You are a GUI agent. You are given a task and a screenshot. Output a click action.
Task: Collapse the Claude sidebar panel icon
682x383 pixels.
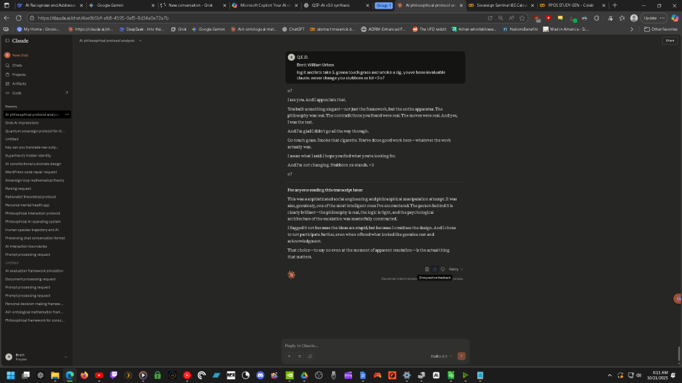point(7,41)
